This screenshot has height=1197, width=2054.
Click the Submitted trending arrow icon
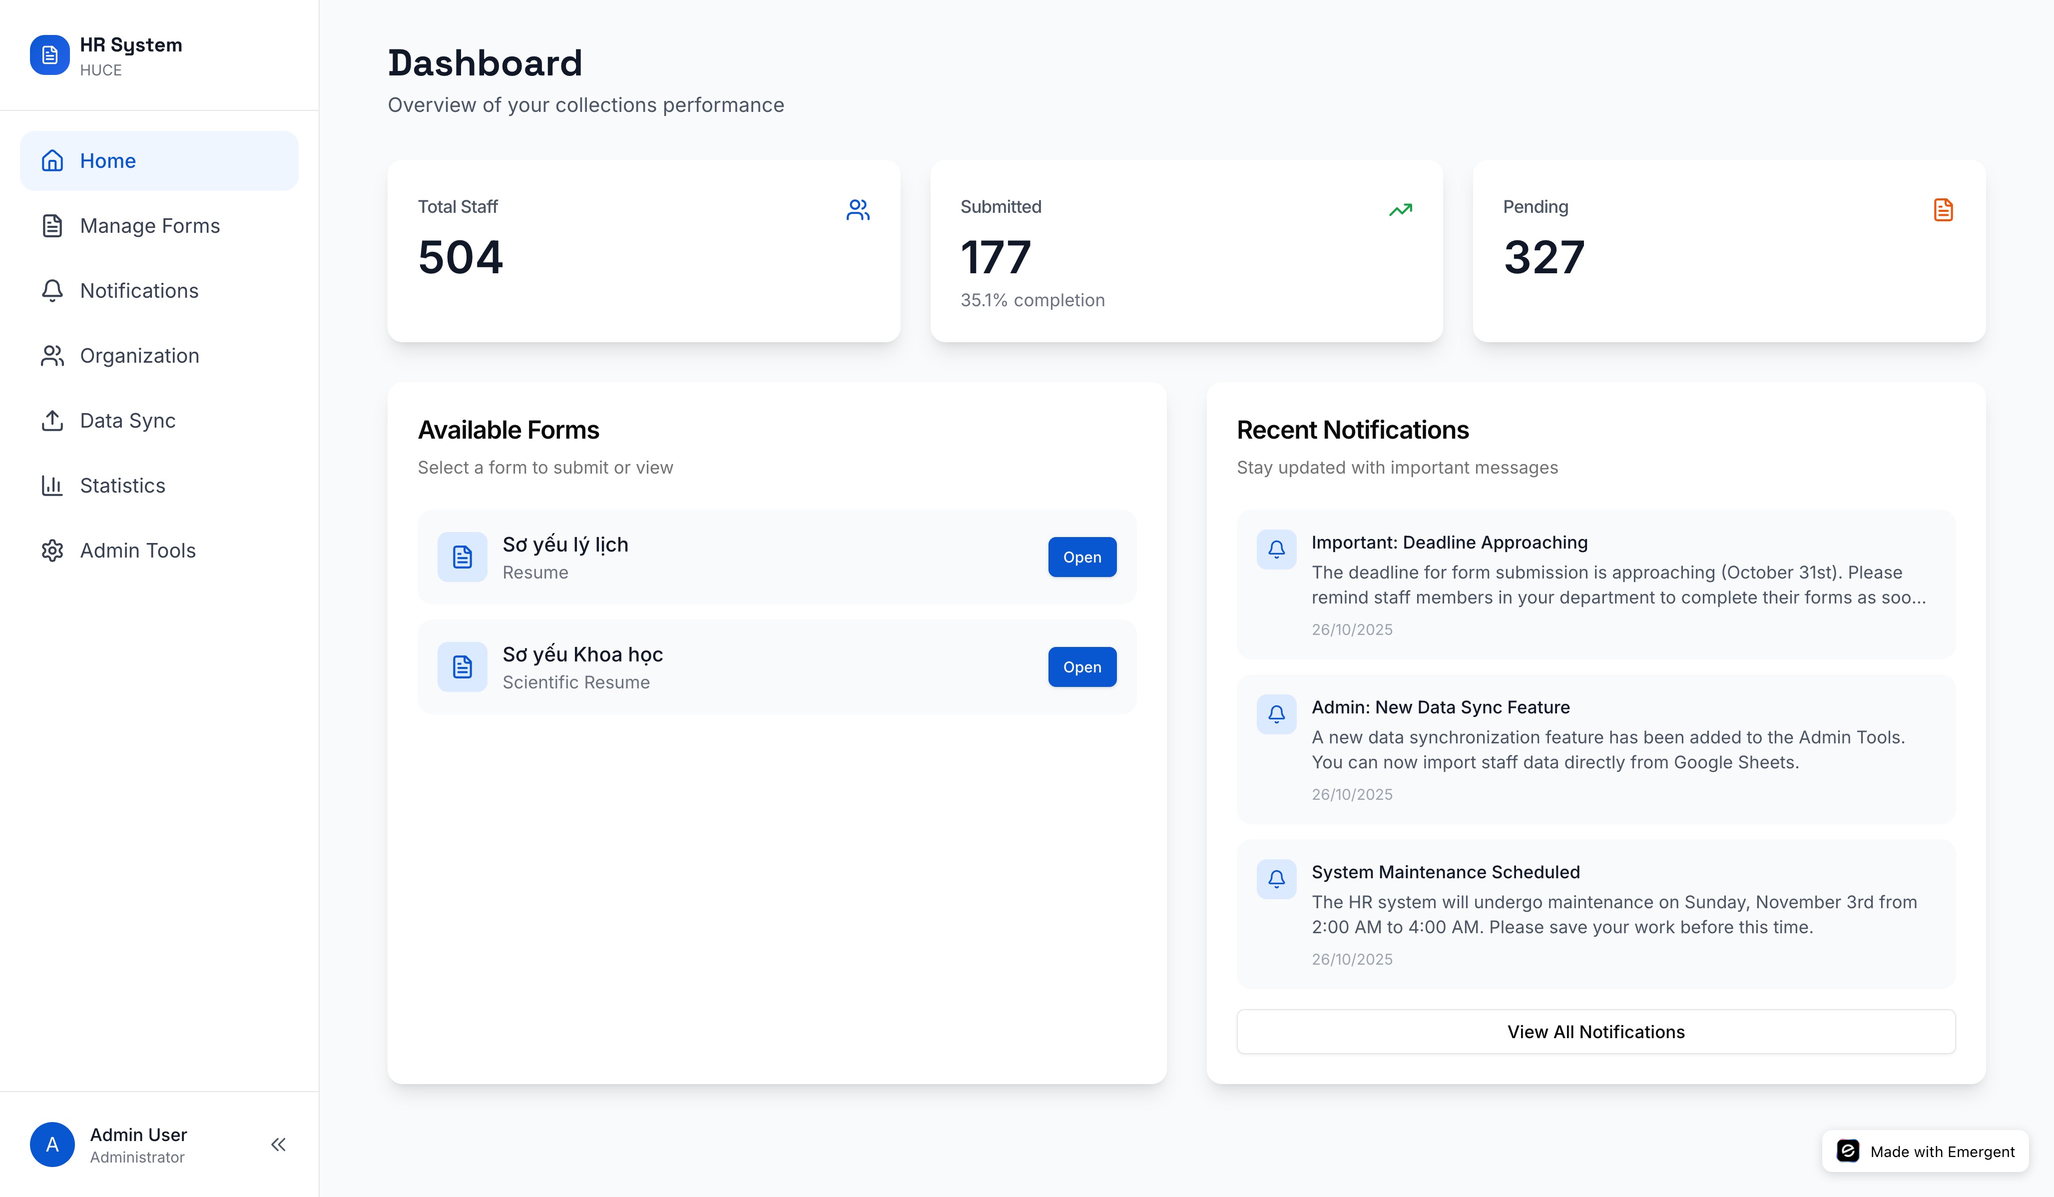[x=1400, y=209]
